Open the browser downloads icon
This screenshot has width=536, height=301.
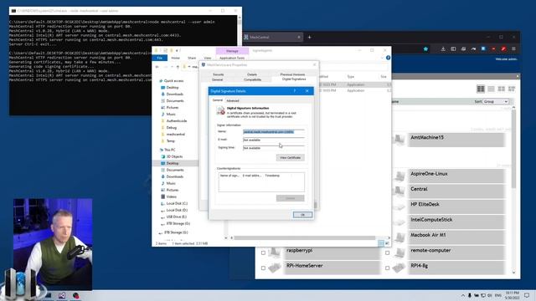tap(443, 48)
